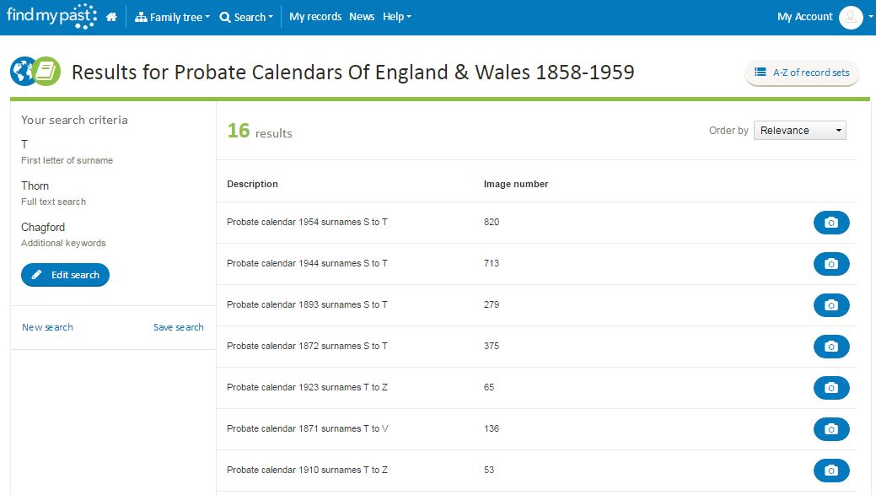Open camera icon for 1893 calendar
This screenshot has height=495, width=876.
tap(830, 305)
